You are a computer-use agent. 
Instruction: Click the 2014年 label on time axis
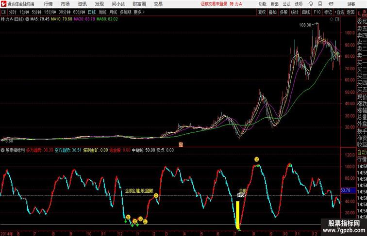coord(7,234)
